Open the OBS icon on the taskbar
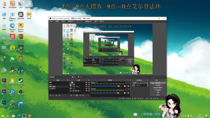Image resolution: width=210 pixels, height=118 pixels. click(24, 116)
